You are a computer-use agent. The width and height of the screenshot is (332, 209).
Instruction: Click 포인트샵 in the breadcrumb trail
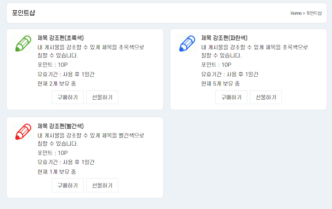click(314, 13)
